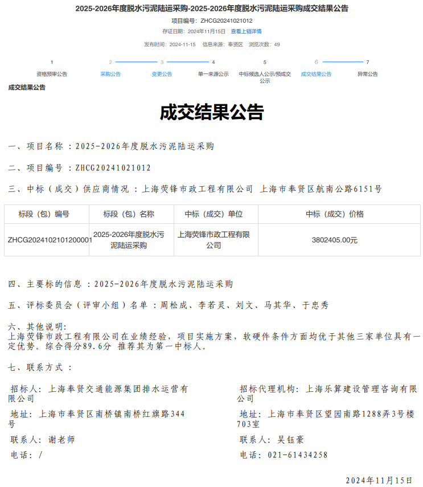Go to the 单一来源公示 step
The width and height of the screenshot is (423, 487).
(x=213, y=74)
